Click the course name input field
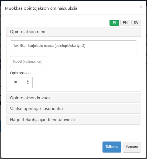Image resolution: width=147 pixels, height=159 pixels. click(x=73, y=46)
